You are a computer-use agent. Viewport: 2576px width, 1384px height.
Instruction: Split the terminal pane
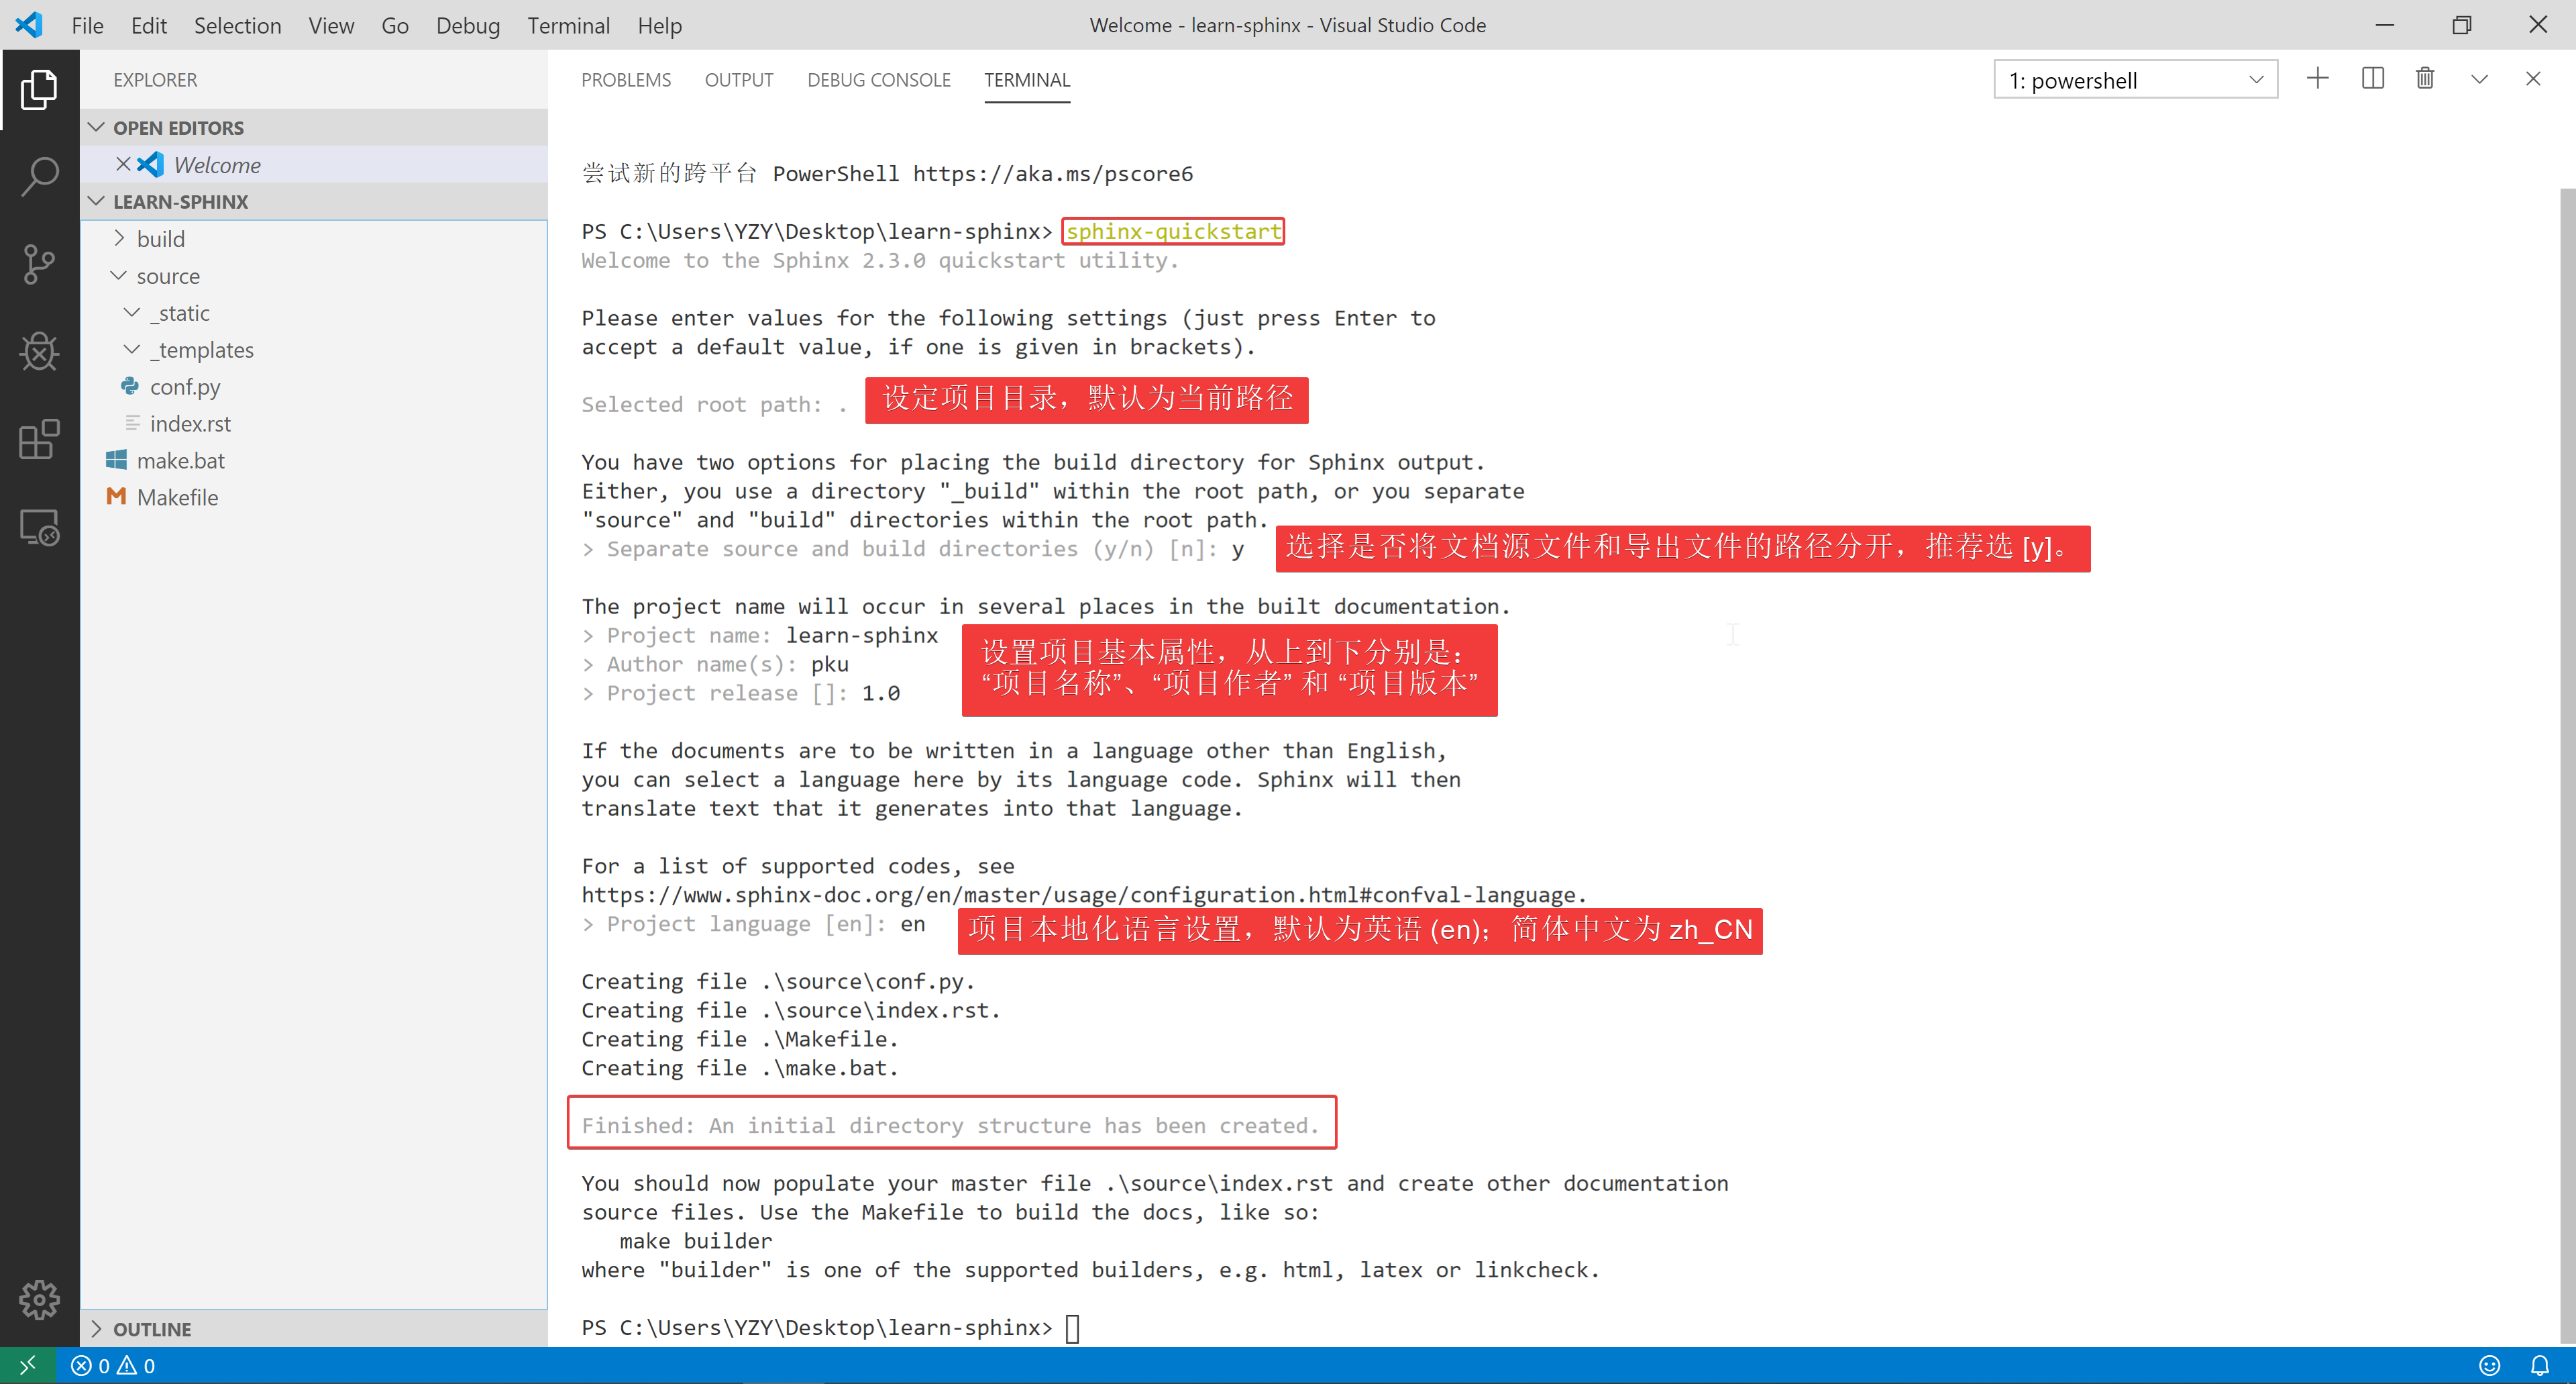2372,79
